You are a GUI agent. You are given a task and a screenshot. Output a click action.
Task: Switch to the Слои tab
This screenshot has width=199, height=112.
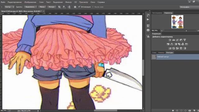[x=154, y=53]
